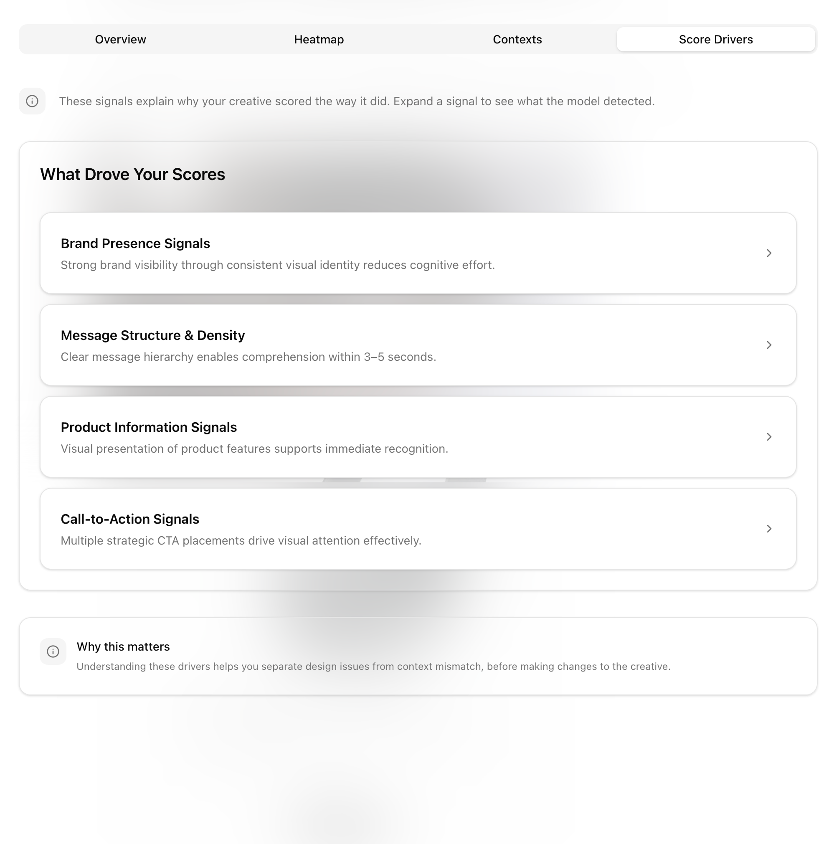839x844 pixels.
Task: Click the message hierarchy comprehension description
Action: [x=248, y=357]
